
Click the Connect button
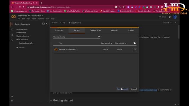(x=166, y=23)
